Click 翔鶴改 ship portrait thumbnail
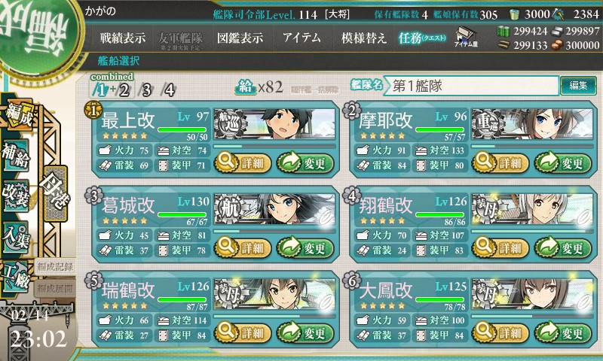603x361 pixels. tap(532, 209)
